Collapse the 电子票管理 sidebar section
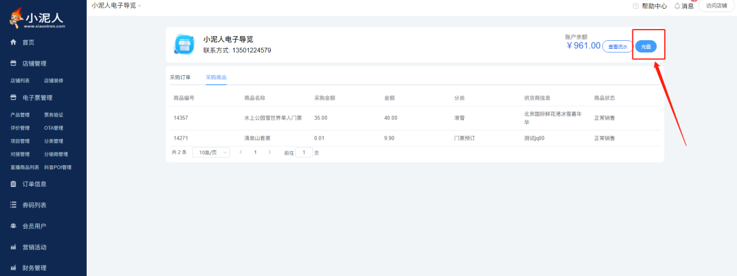Image resolution: width=737 pixels, height=276 pixels. tap(37, 98)
